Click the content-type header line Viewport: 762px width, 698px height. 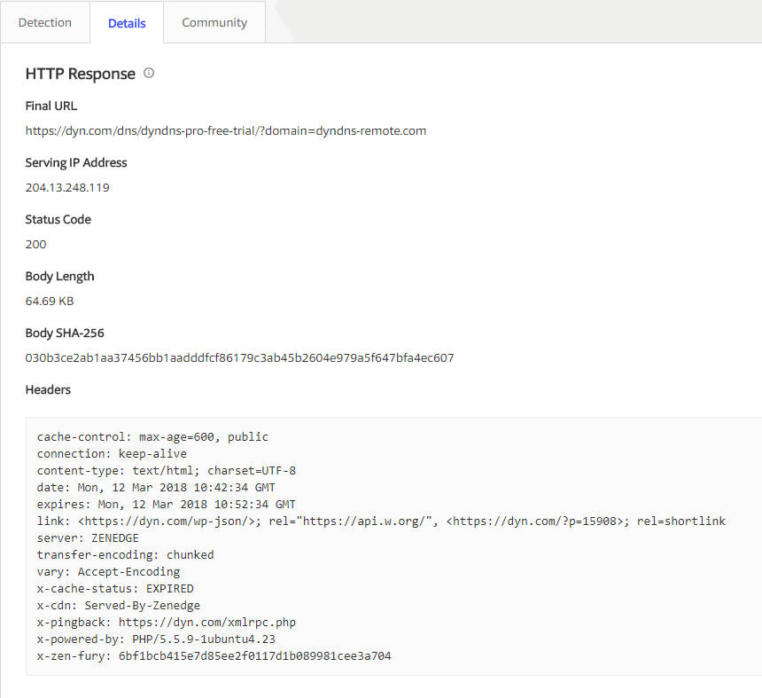[x=167, y=471]
